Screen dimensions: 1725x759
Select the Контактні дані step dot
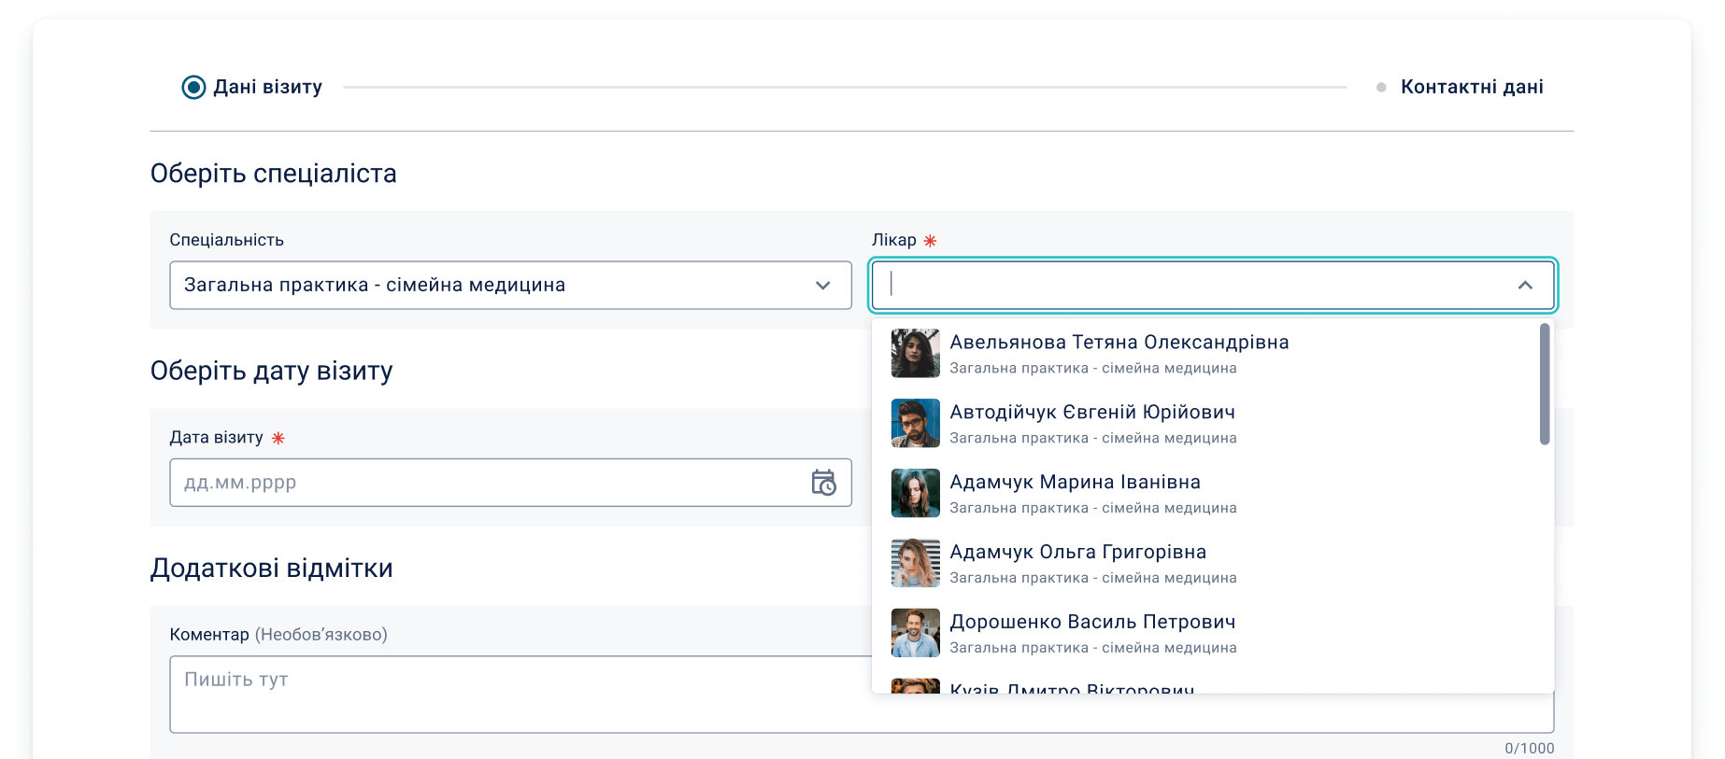coord(1381,87)
